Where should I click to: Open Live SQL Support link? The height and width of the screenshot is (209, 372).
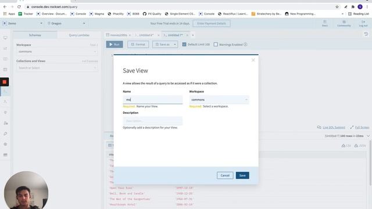click(334, 128)
